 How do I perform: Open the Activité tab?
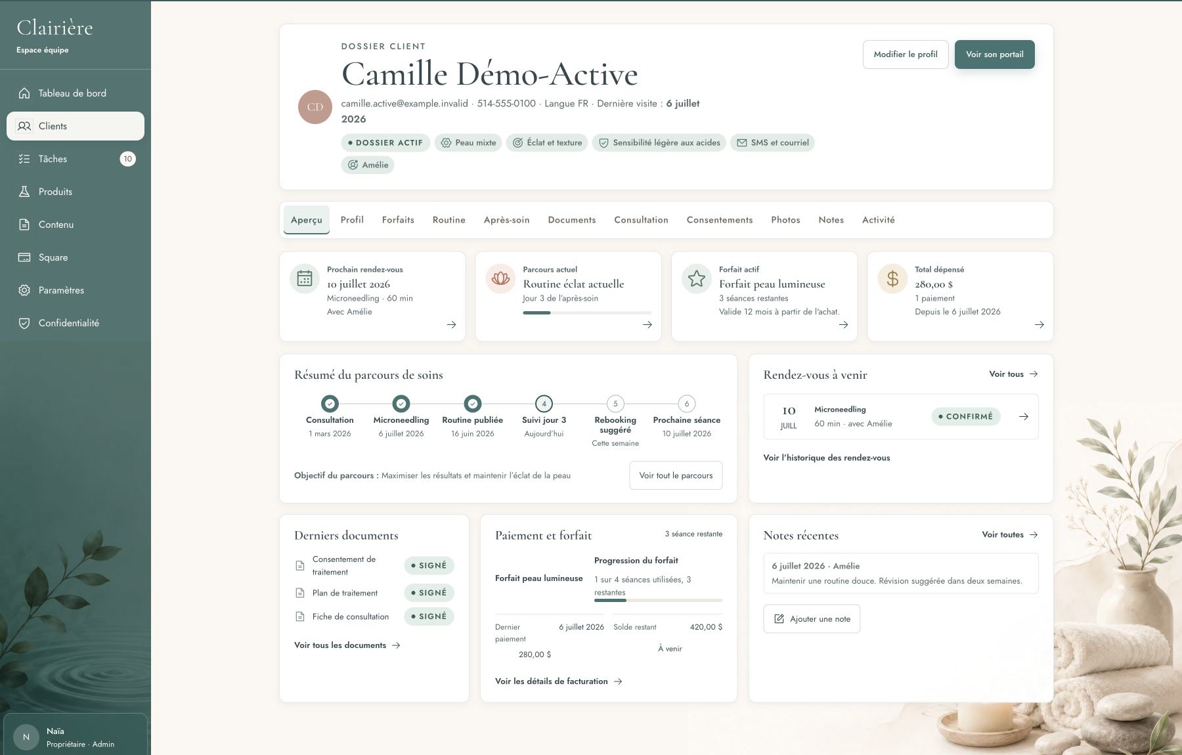point(878,220)
